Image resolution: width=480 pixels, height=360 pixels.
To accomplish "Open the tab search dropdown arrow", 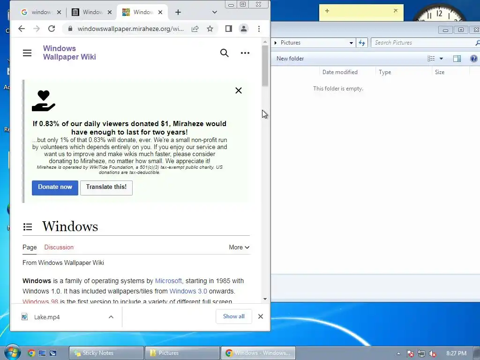I will [x=214, y=12].
